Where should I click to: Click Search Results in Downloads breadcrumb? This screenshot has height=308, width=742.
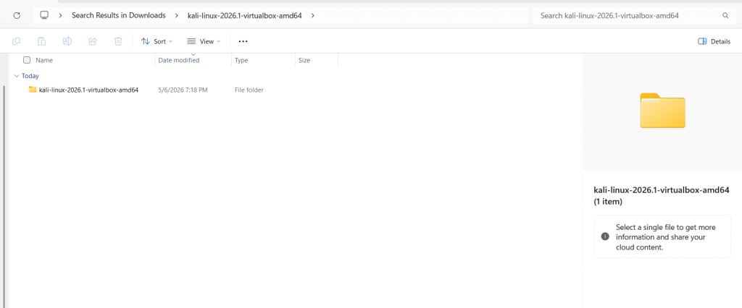click(119, 16)
